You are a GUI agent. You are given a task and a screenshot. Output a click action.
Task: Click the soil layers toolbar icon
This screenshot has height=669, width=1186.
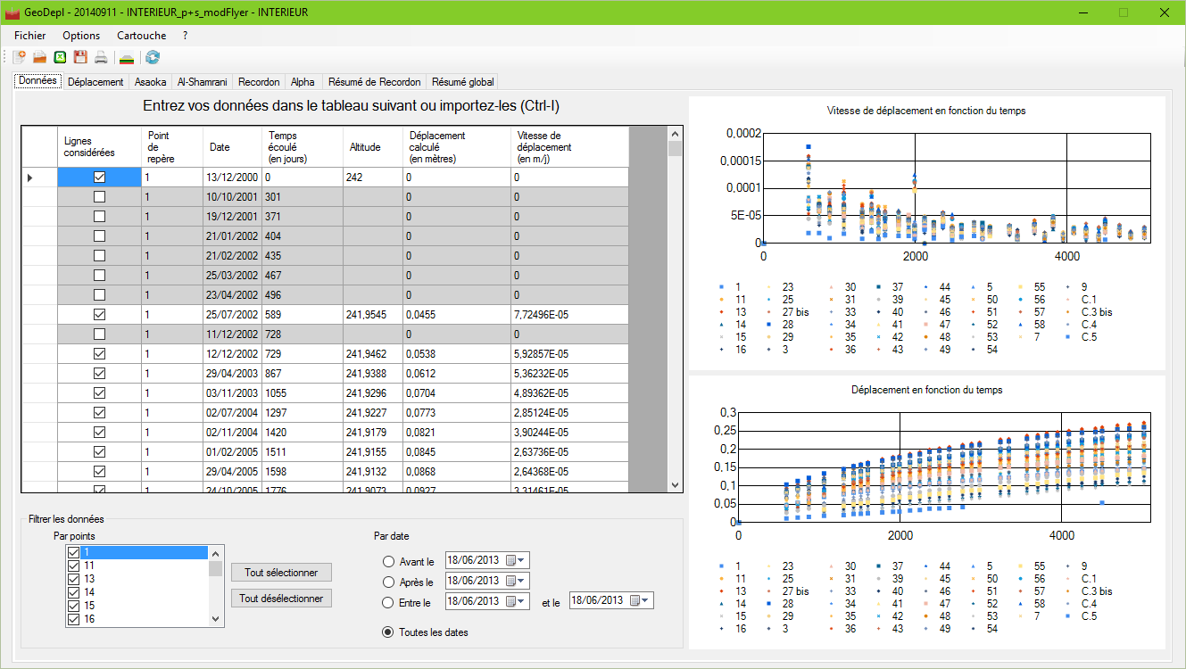[128, 57]
